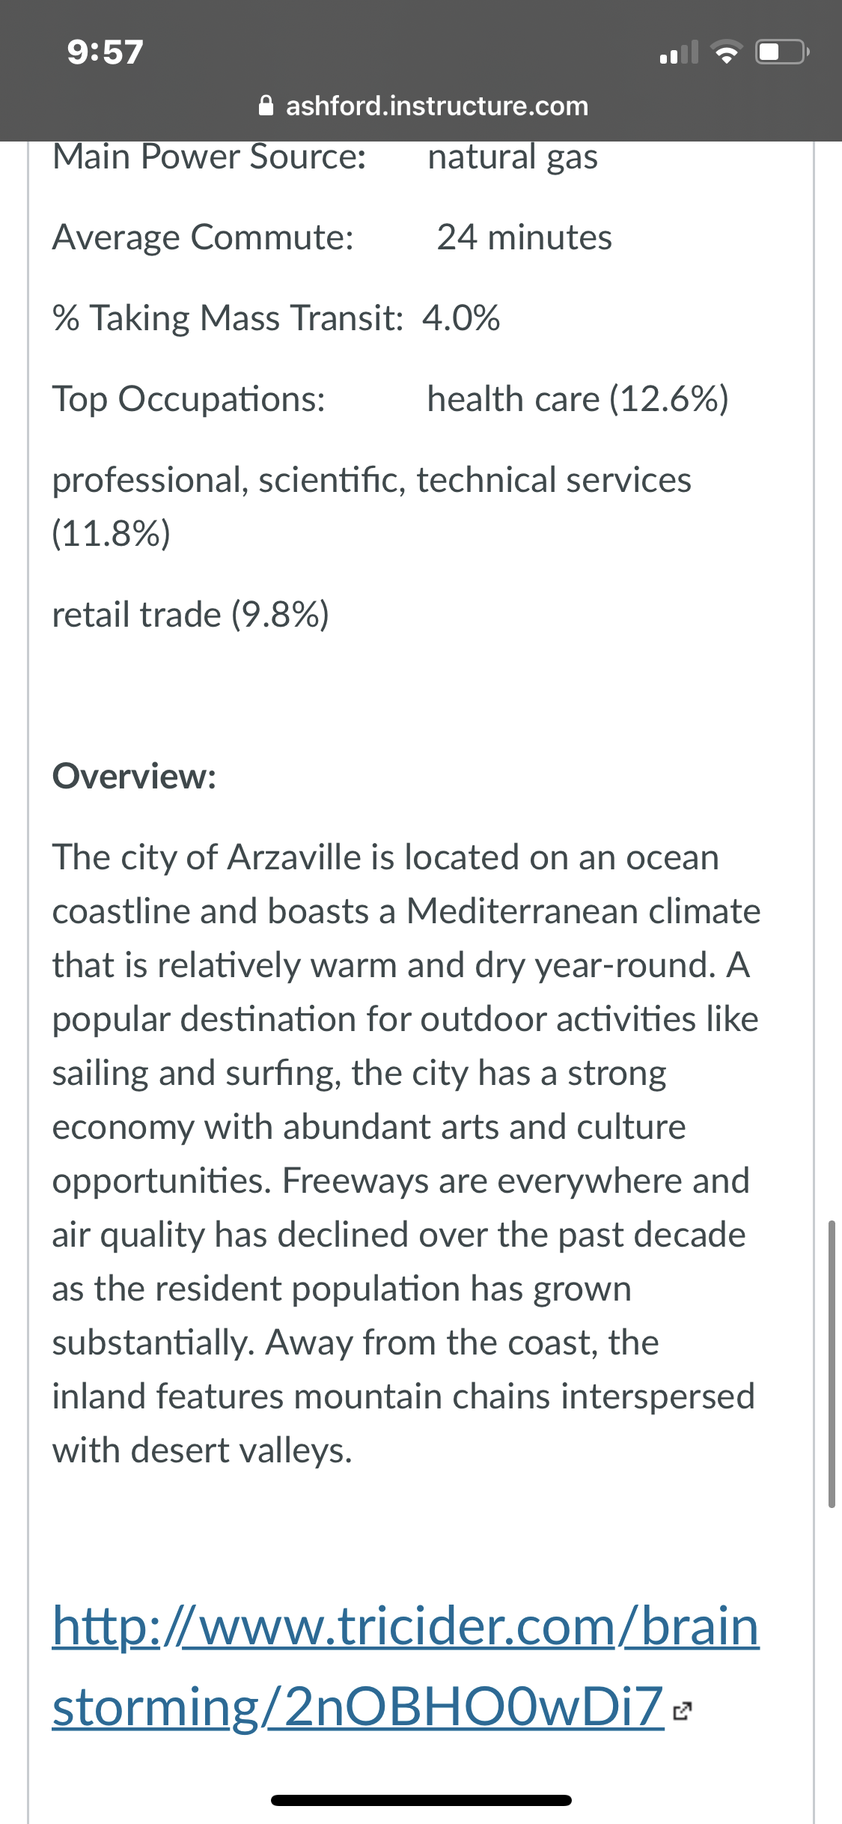The width and height of the screenshot is (842, 1824).
Task: Tap the battery indicator icon
Action: click(x=782, y=52)
